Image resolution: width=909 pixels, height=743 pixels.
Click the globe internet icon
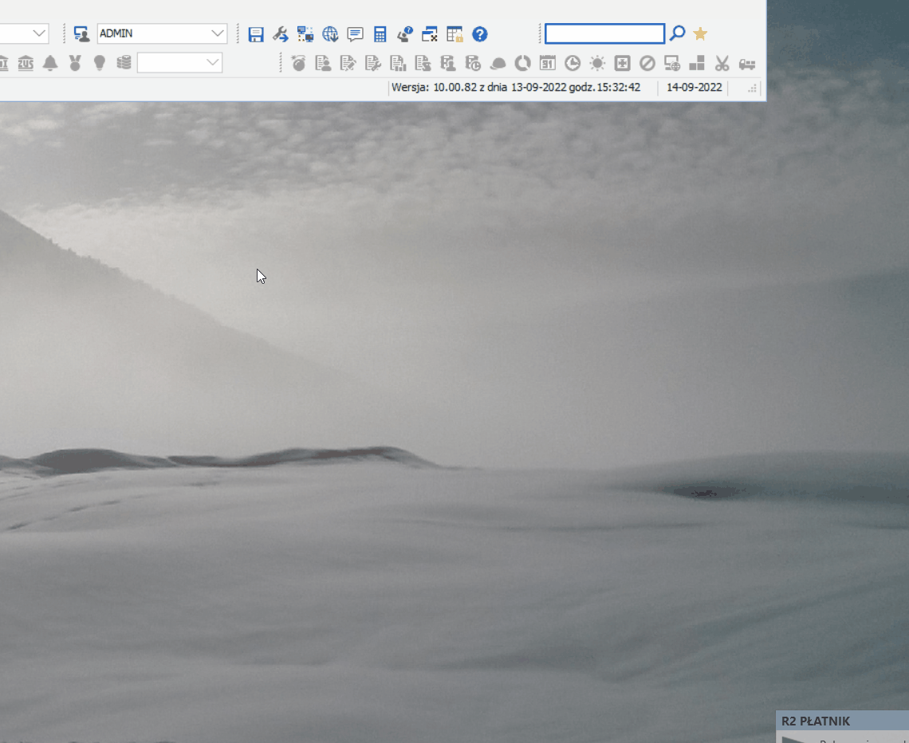[x=330, y=34]
